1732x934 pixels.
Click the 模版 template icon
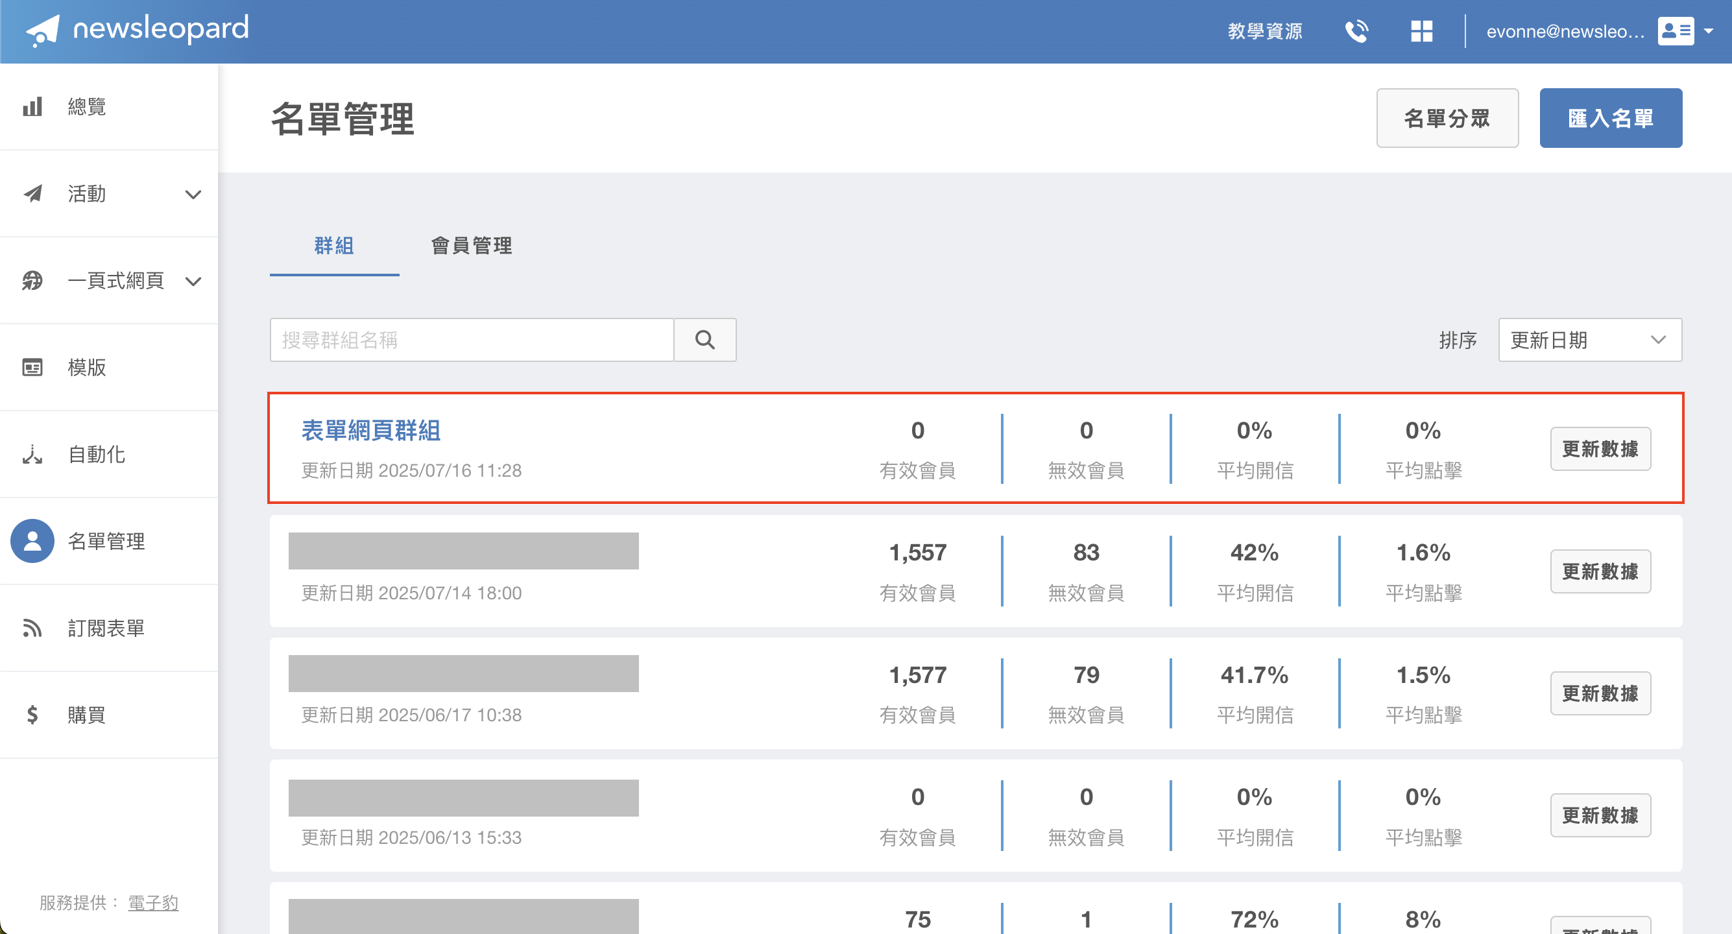coord(32,367)
